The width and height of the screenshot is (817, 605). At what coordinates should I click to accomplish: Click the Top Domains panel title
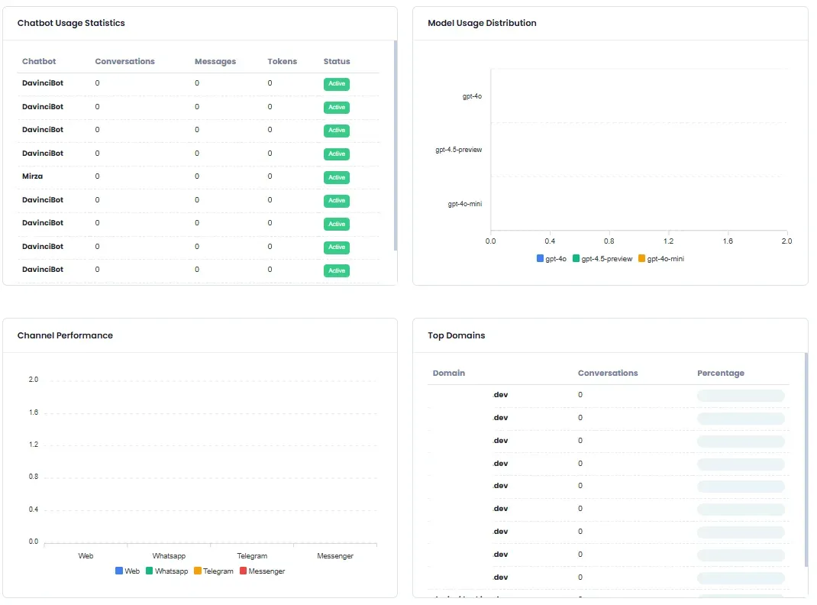pos(457,335)
